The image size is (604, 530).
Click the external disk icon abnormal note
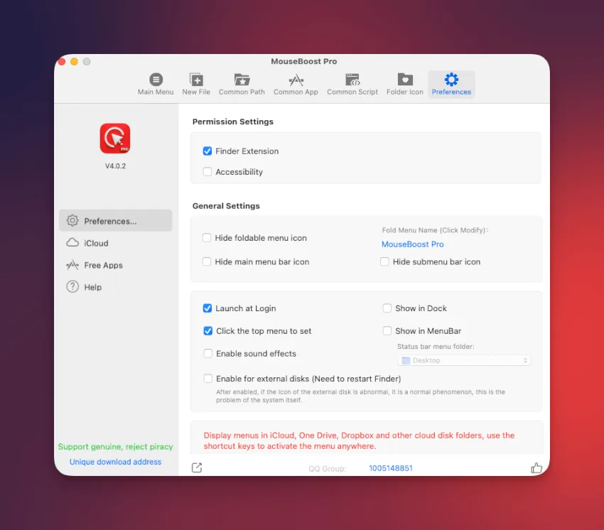pos(360,396)
